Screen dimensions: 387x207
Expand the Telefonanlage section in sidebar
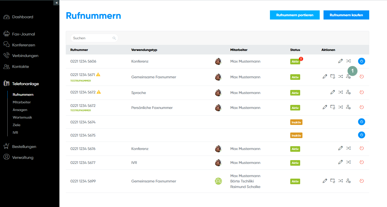[25, 84]
